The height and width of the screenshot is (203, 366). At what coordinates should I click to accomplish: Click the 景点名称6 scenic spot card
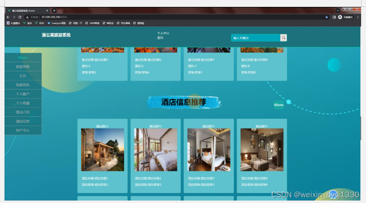click(x=156, y=64)
